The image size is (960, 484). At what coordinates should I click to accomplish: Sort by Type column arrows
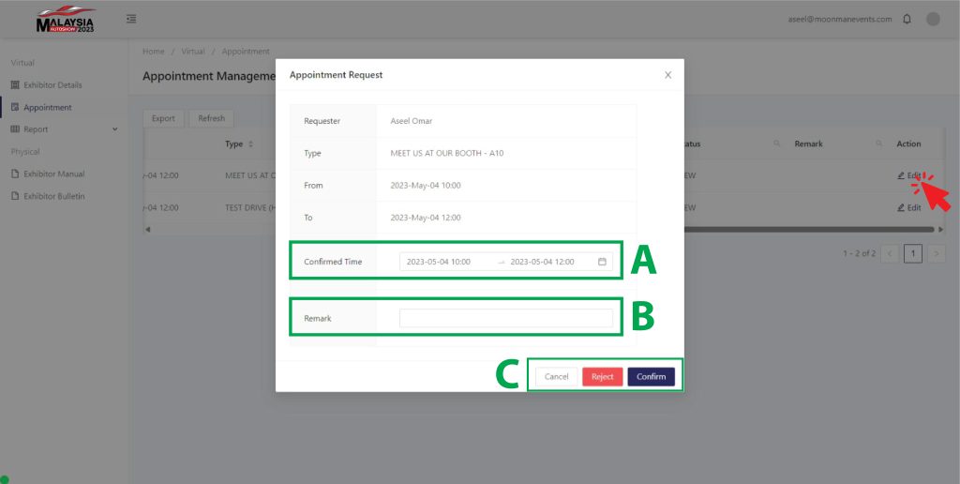click(x=250, y=144)
